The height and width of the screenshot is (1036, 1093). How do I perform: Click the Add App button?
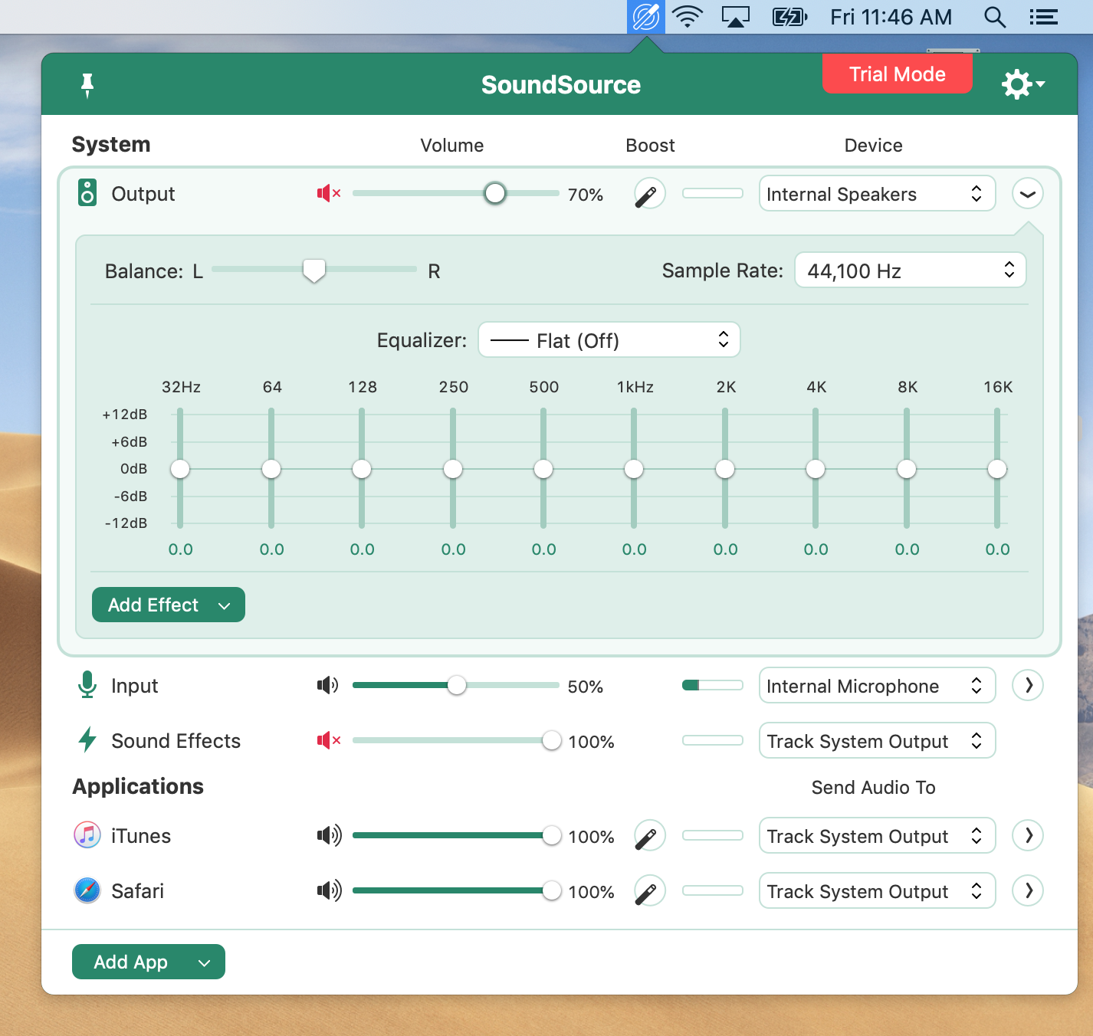149,962
